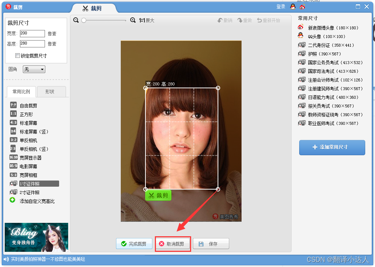Viewport: 375px width, 267px height.
Task: Select 职业医师考试 (390×567) size
Action: click(x=328, y=123)
